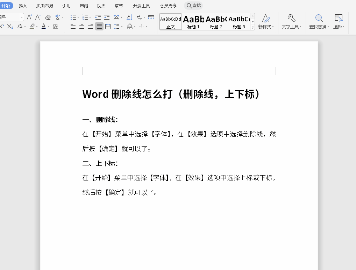
Task: Apply font color with the red A
Action: (x=43, y=26)
